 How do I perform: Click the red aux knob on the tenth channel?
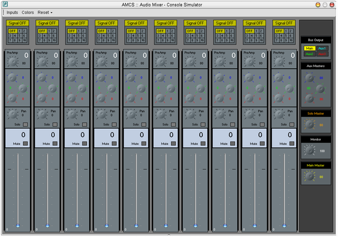(x=279, y=99)
